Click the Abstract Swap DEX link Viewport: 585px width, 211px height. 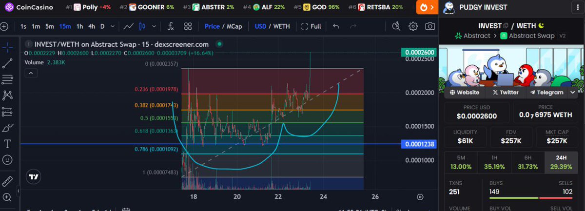click(528, 36)
